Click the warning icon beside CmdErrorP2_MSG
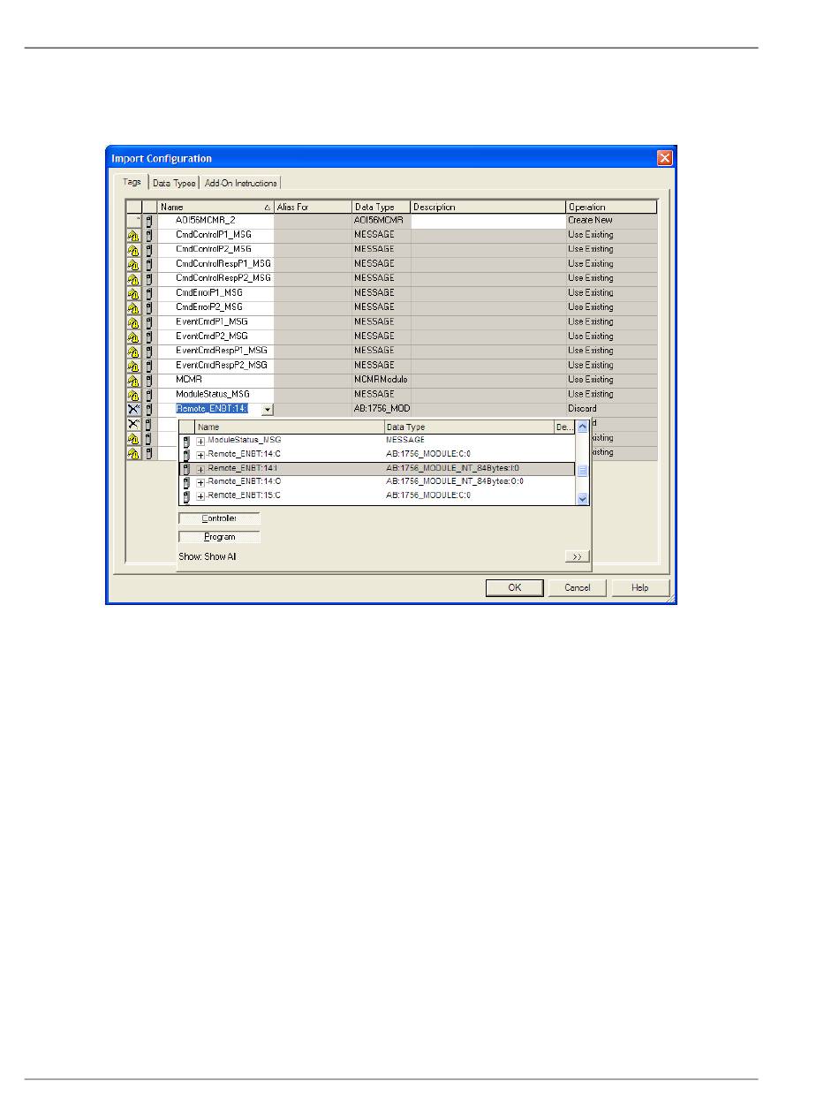 (133, 307)
